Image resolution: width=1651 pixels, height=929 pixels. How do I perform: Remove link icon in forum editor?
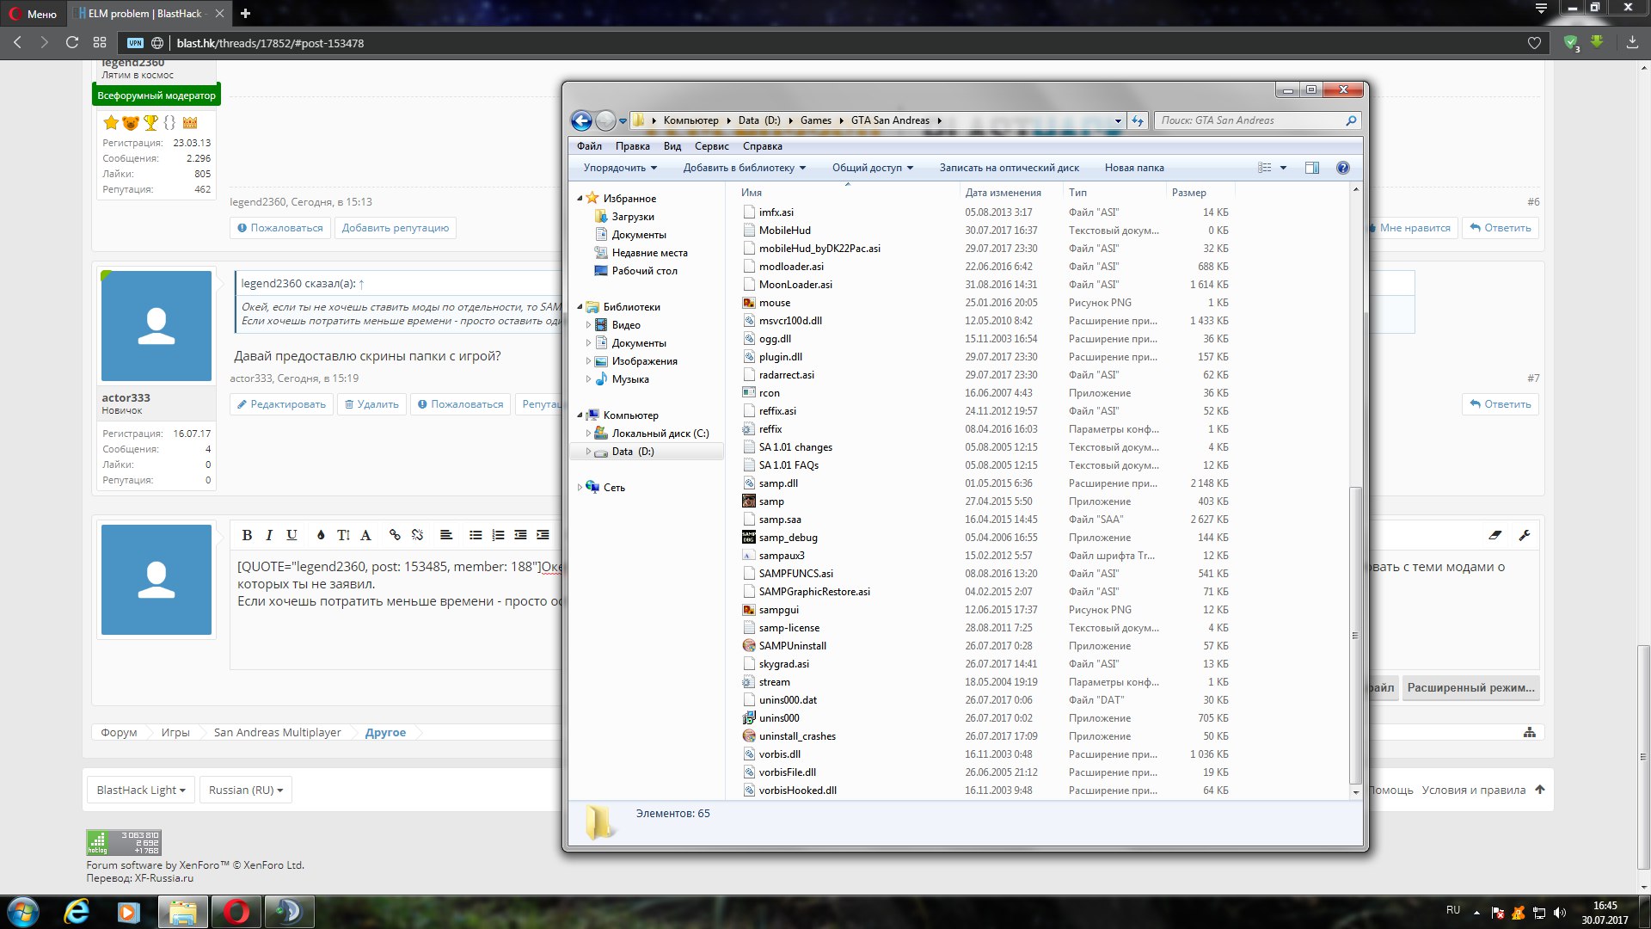click(417, 535)
